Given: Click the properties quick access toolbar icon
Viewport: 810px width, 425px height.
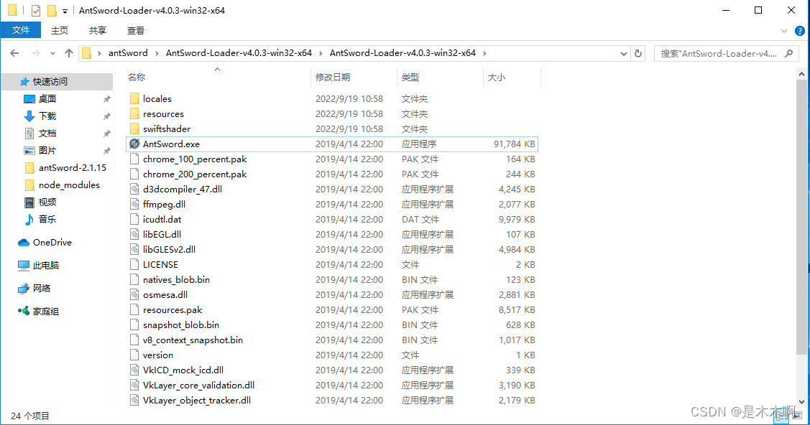Looking at the screenshot, I should click(x=36, y=10).
